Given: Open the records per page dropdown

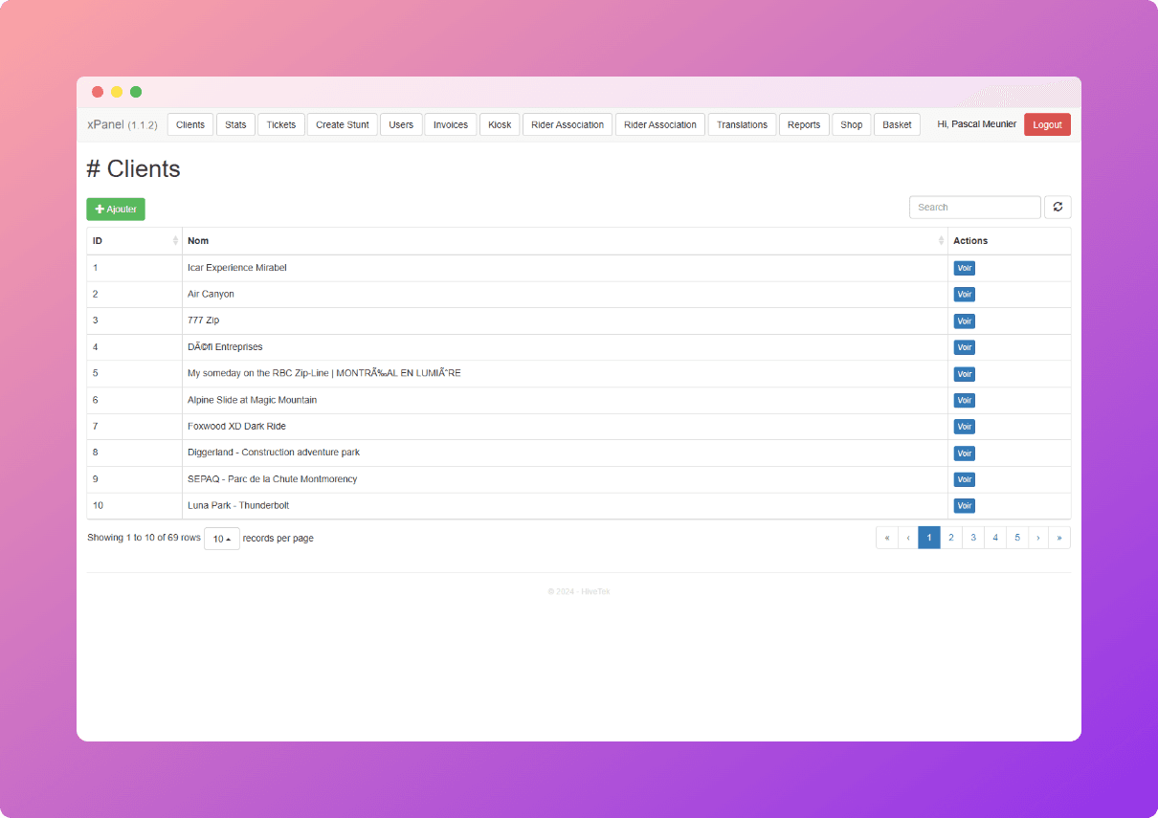Looking at the screenshot, I should click(x=221, y=539).
